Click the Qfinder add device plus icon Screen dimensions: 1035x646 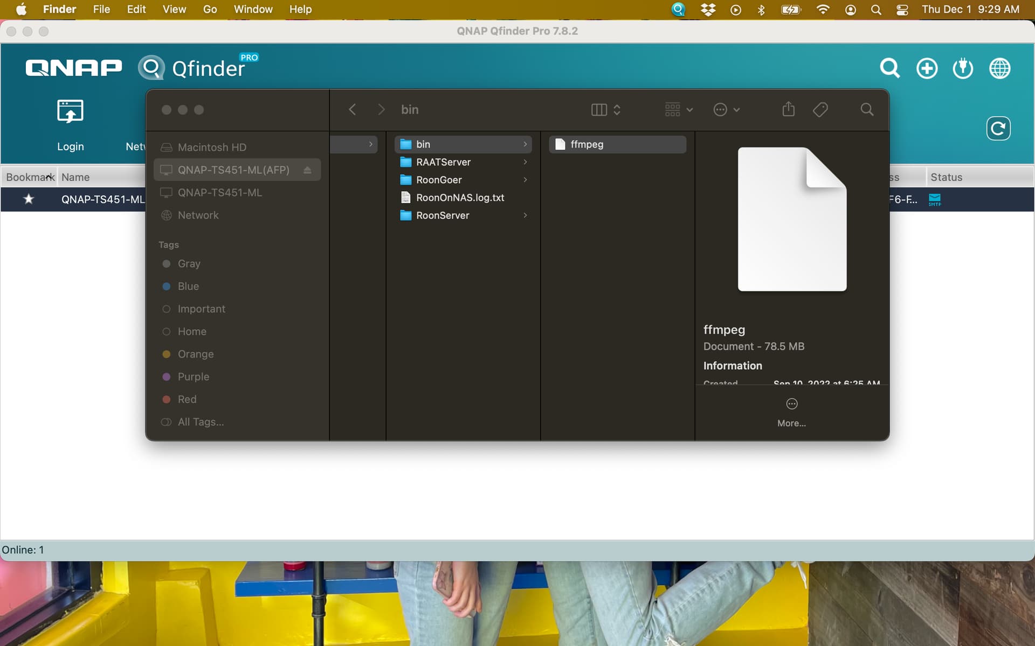(927, 68)
